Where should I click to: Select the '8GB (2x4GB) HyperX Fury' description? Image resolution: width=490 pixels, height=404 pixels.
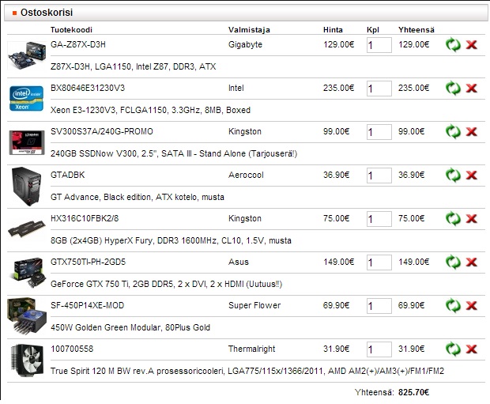171,240
